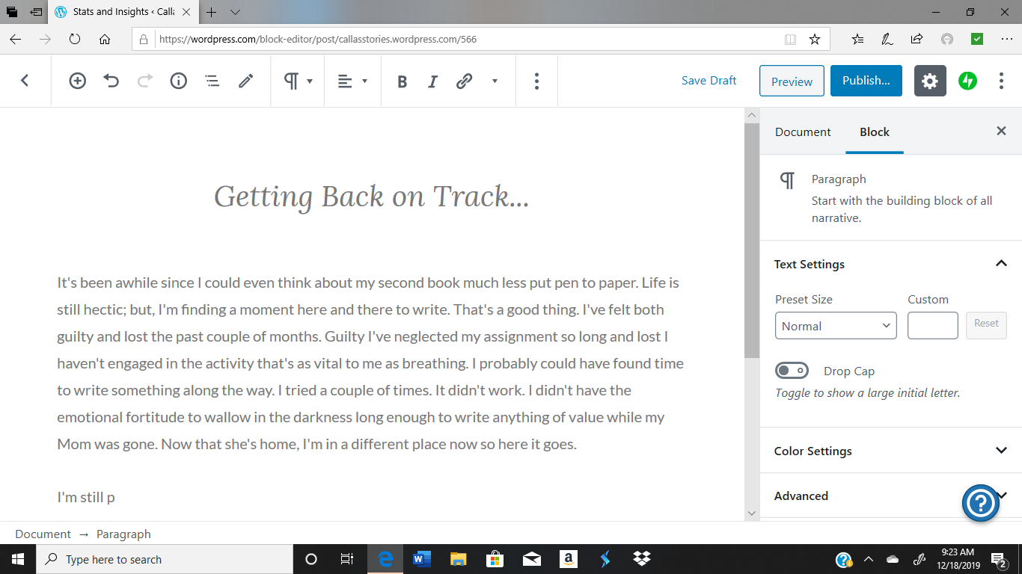1022x574 pixels.
Task: Click the pencil tools icon
Action: coord(246,81)
